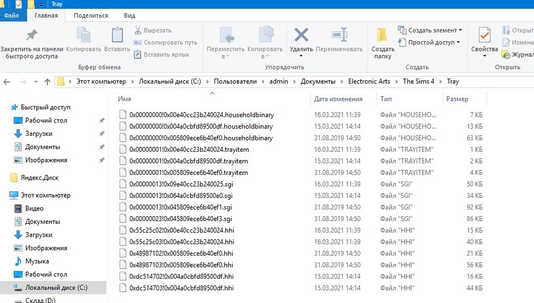
Task: Sort files by Дата изменения column
Action: pos(338,99)
